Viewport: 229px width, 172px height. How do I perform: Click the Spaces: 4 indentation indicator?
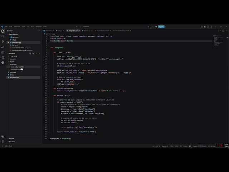click(x=165, y=146)
